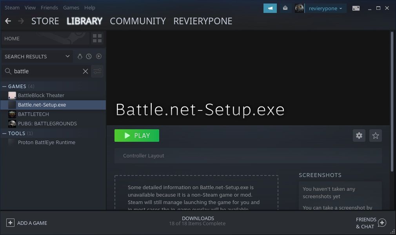Open announcements with megaphone icon

270,7
